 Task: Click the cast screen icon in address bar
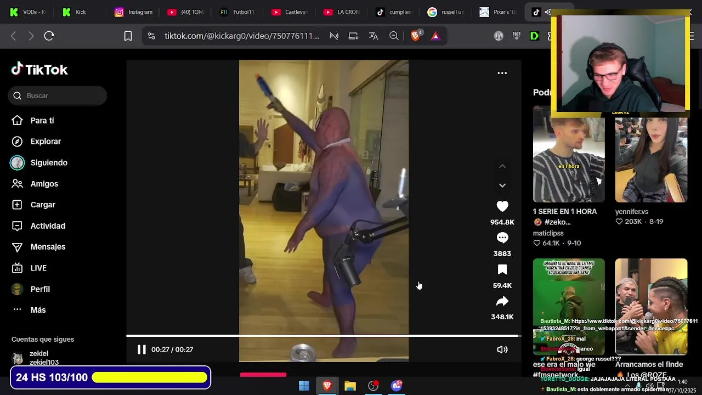coord(353,36)
